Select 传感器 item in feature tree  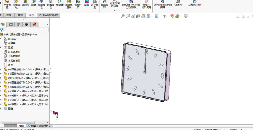(10, 43)
